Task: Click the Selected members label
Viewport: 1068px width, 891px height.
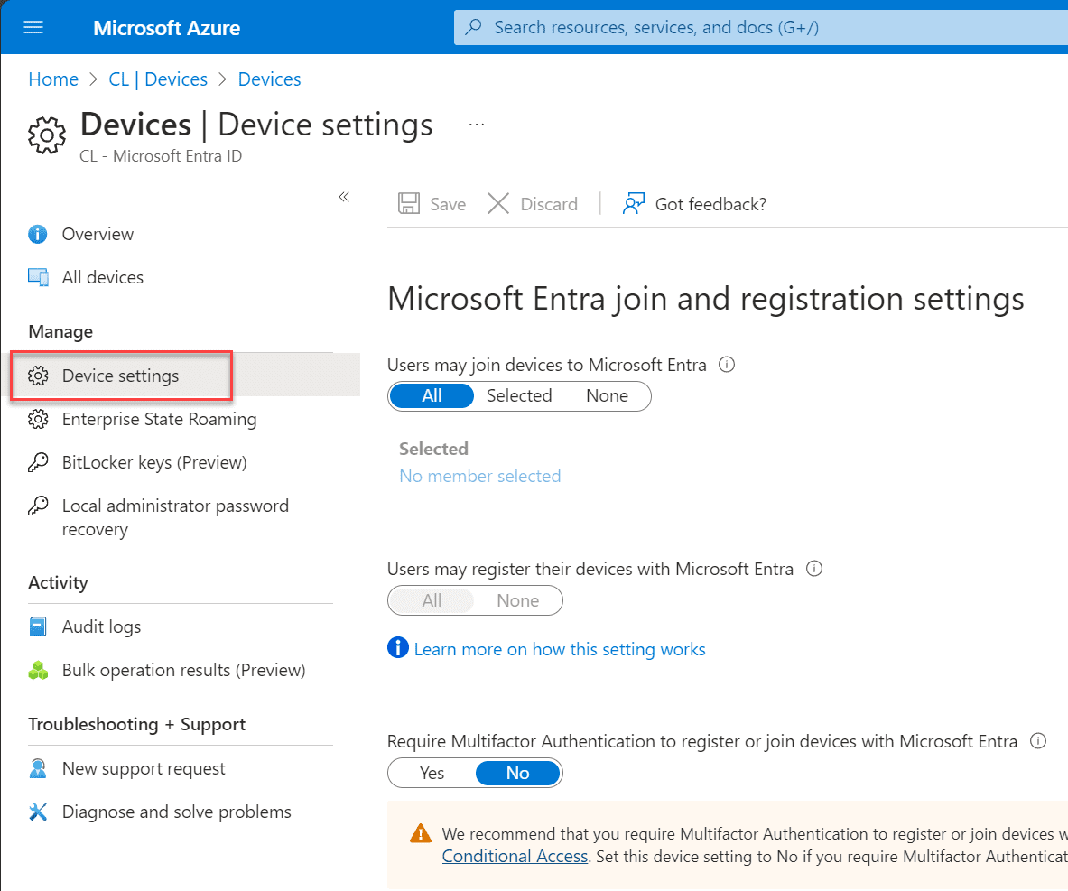Action: (434, 449)
